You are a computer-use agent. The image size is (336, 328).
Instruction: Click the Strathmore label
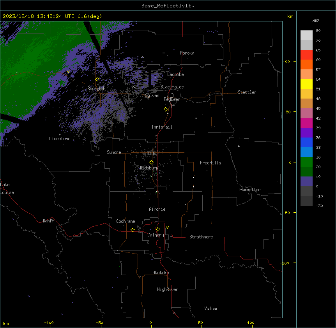click(201, 237)
